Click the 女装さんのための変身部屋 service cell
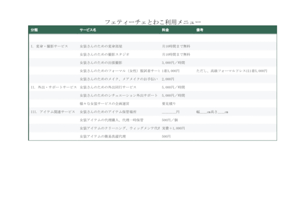 click(x=101, y=46)
